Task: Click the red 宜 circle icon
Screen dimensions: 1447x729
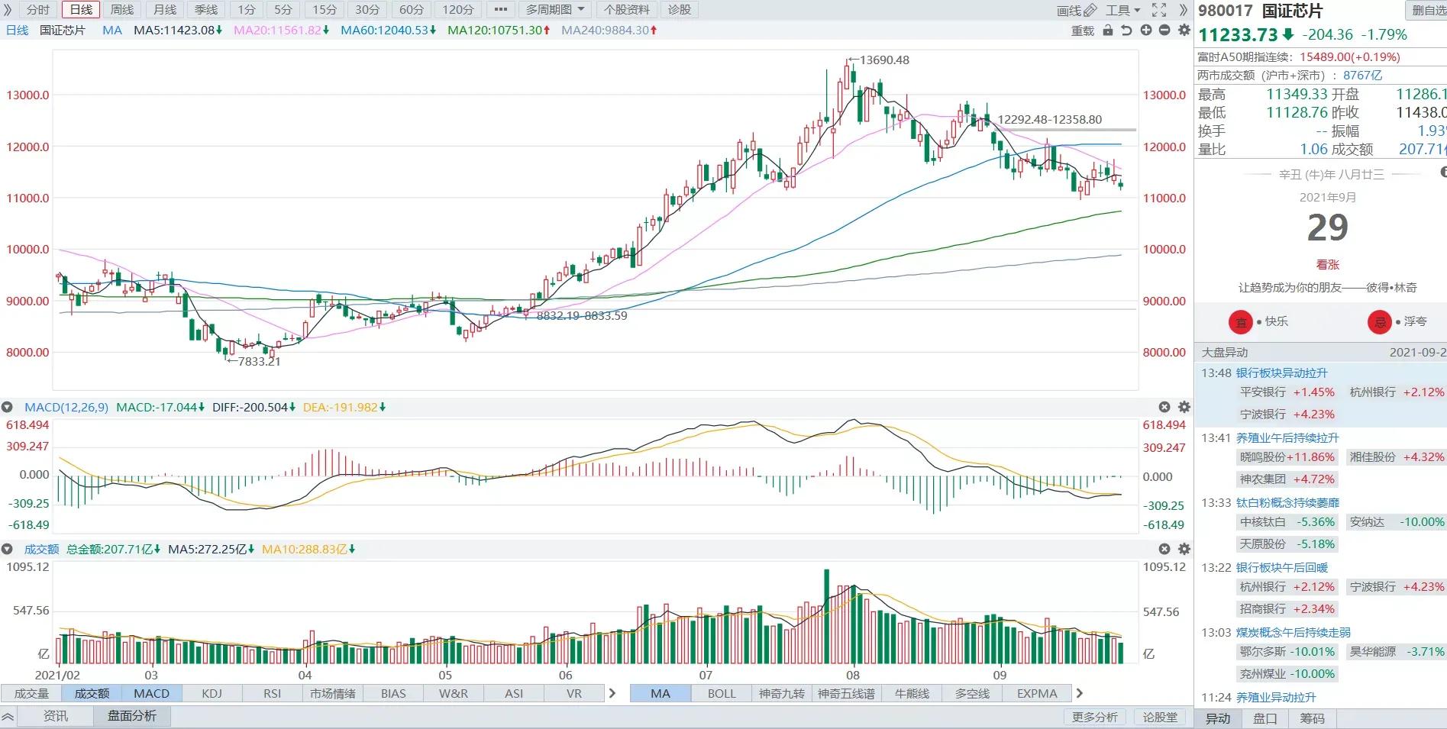Action: (1241, 322)
